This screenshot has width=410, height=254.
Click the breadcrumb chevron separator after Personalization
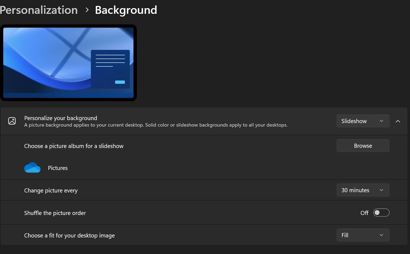[x=87, y=10]
